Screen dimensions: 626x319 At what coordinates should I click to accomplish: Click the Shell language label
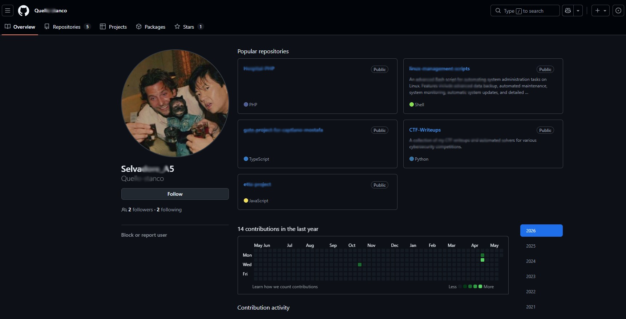tap(419, 104)
